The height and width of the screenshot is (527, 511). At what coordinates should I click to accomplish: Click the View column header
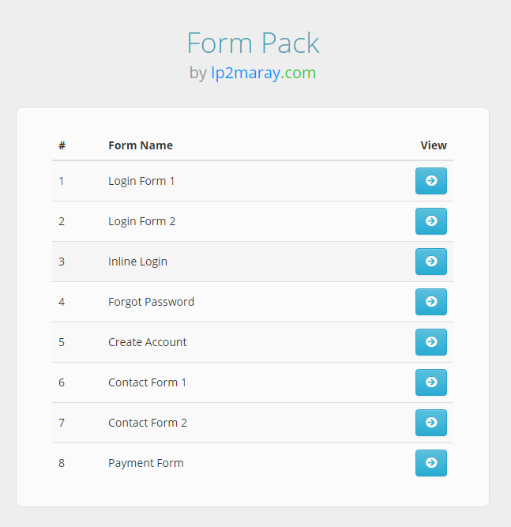click(x=434, y=145)
